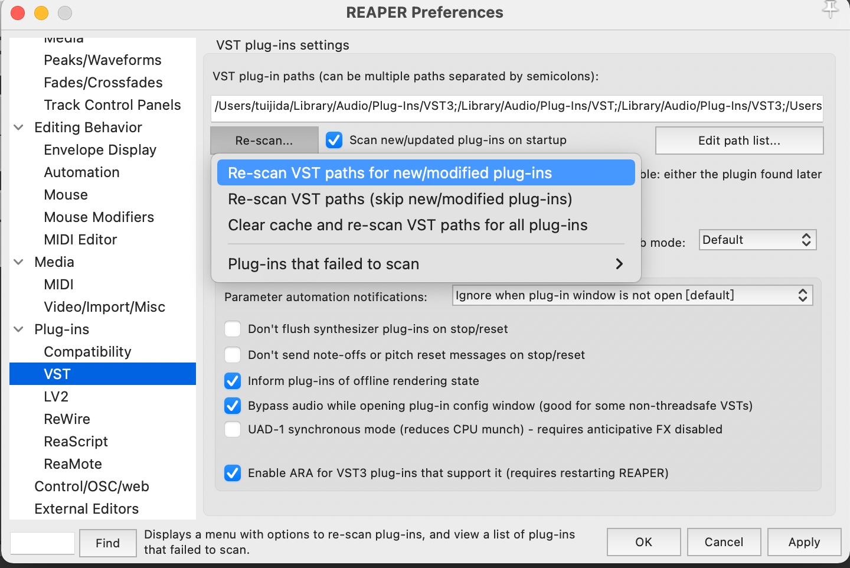Screen dimensions: 850x568
Task: Open the Plug-ins that failed to scan submenu arrow
Action: [619, 264]
